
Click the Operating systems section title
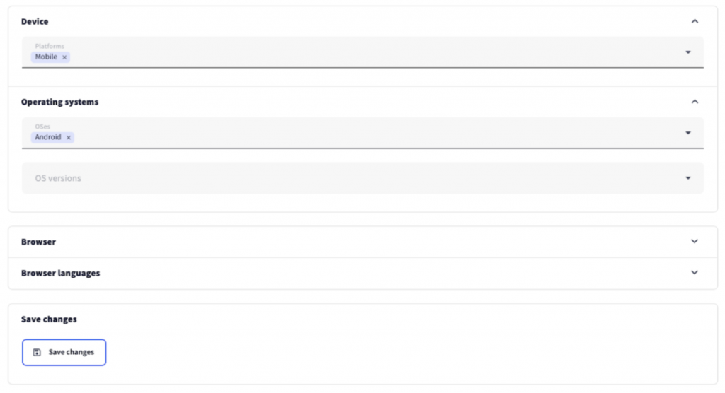click(x=59, y=102)
